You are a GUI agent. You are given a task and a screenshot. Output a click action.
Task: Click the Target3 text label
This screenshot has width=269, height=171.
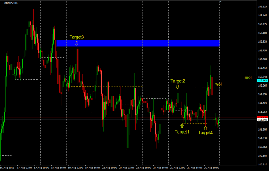tap(77, 37)
